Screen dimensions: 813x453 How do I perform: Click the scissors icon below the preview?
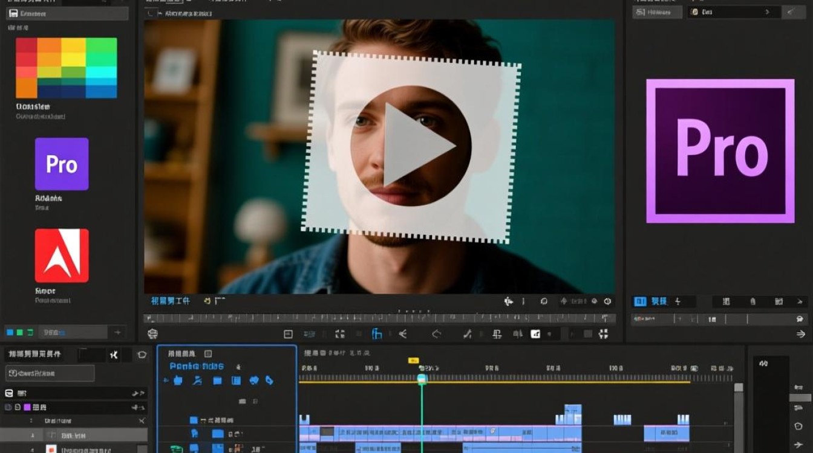point(402,334)
